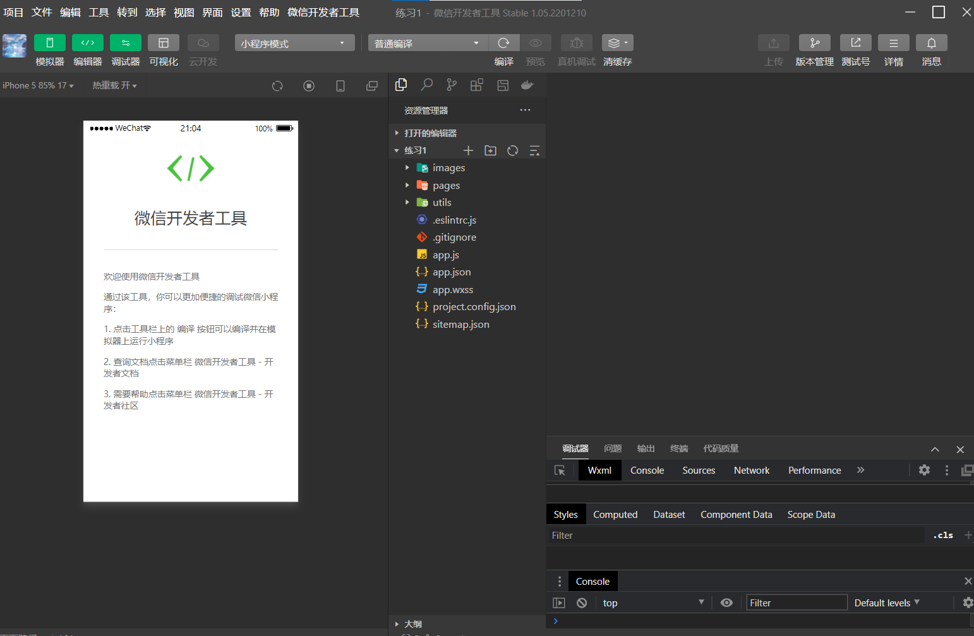
Task: Toggle the simulator panel button
Action: pyautogui.click(x=50, y=42)
